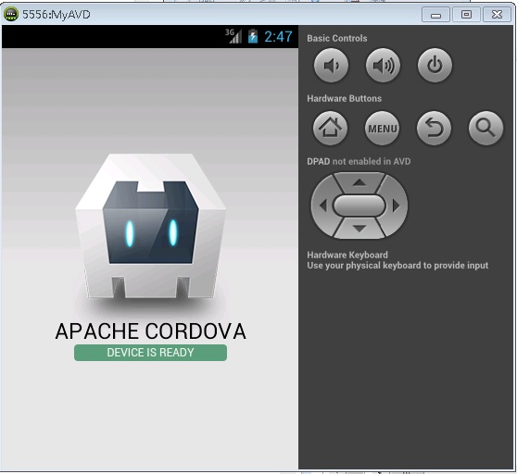Click the DPAD not enabled in AVD text
517x474 pixels.
pyautogui.click(x=359, y=161)
